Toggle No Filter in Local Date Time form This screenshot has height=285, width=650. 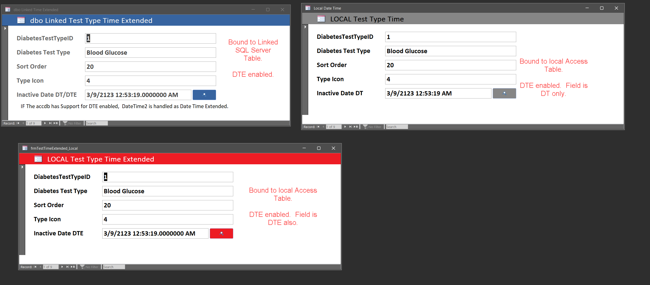pos(372,127)
